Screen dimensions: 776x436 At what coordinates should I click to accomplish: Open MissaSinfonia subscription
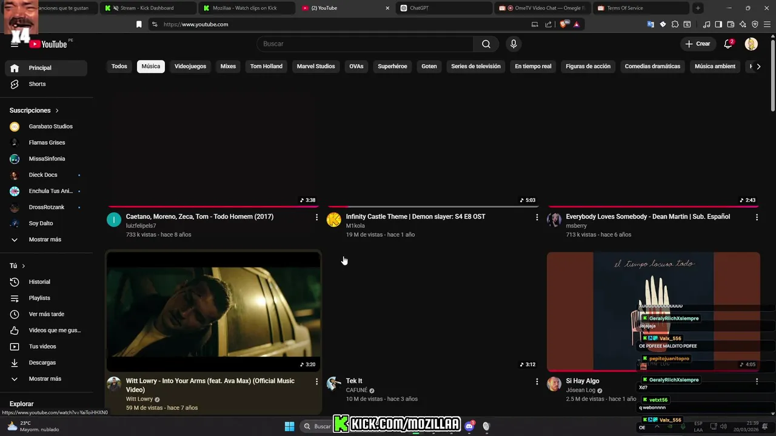[x=46, y=159]
